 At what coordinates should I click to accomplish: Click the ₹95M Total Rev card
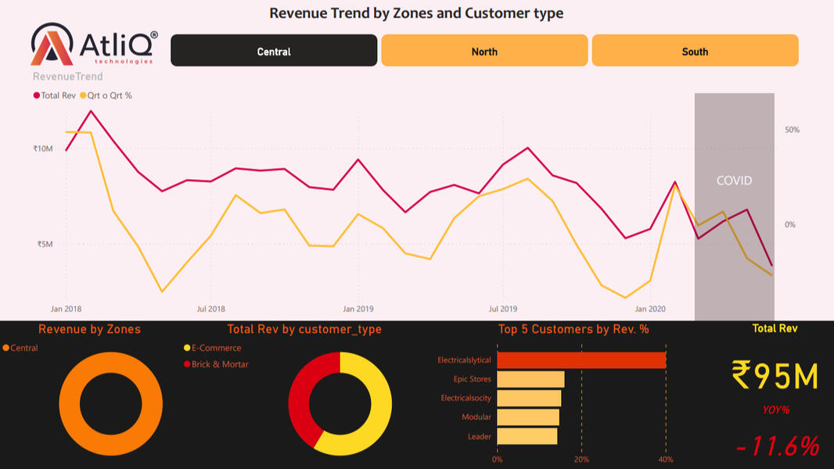point(775,376)
